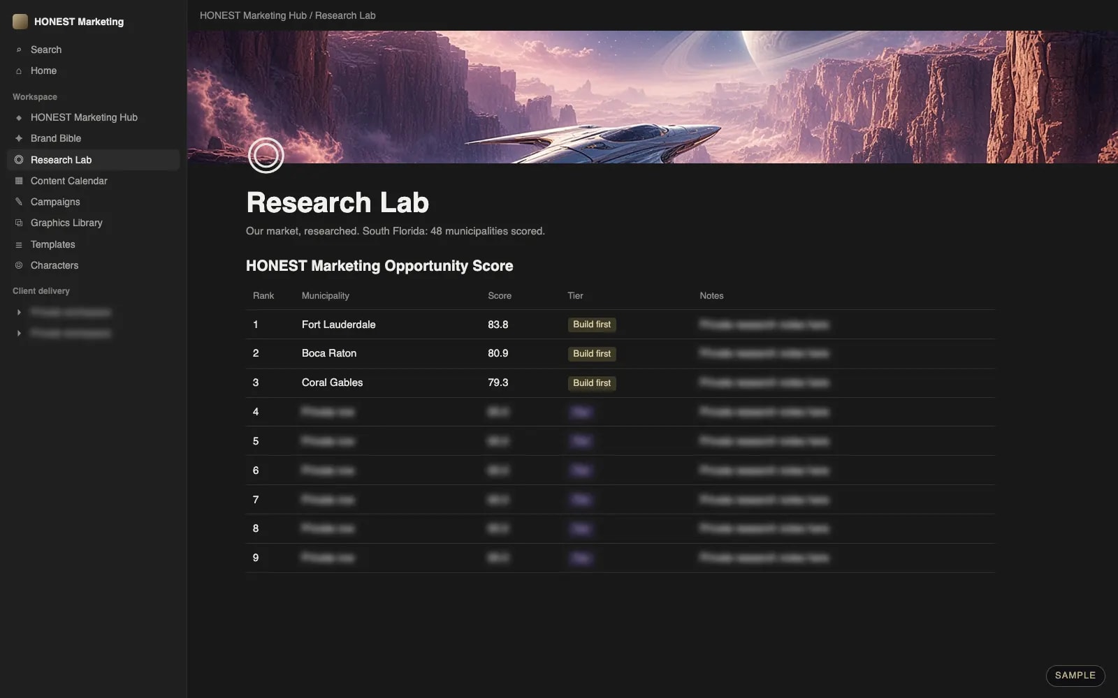1118x698 pixels.
Task: Open the Boca Raton row
Action: click(x=620, y=354)
